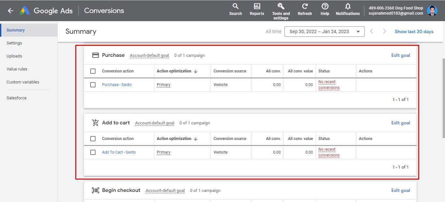Screen dimensions: 445x202
Task: Sort Purchase table by Action optimization arrow
Action: tap(196, 71)
